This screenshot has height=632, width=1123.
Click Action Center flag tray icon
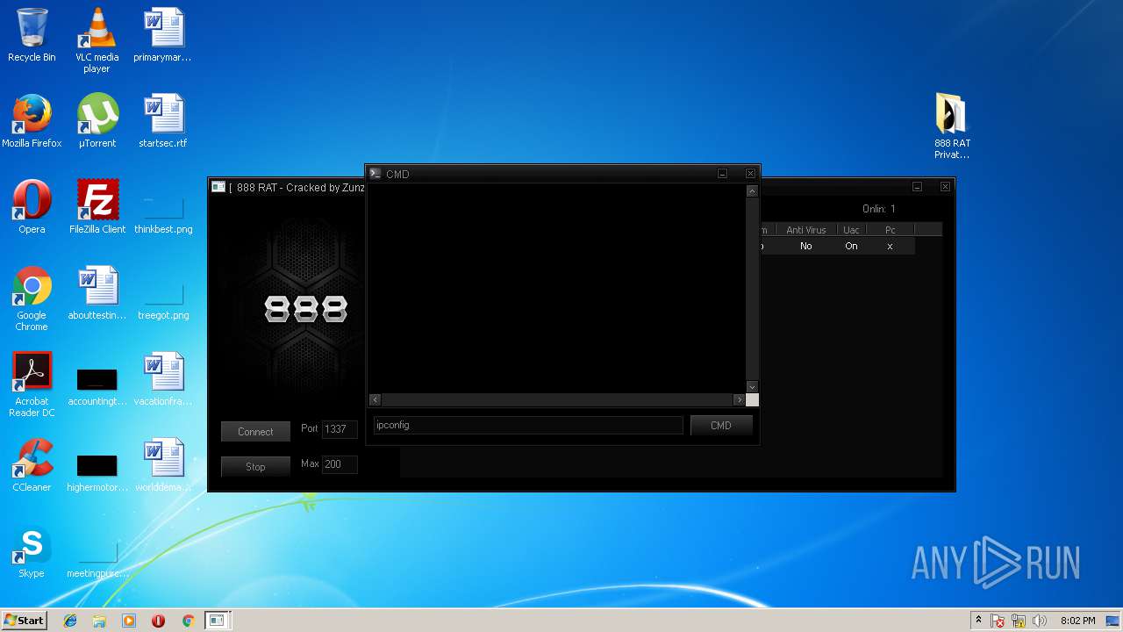point(998,621)
